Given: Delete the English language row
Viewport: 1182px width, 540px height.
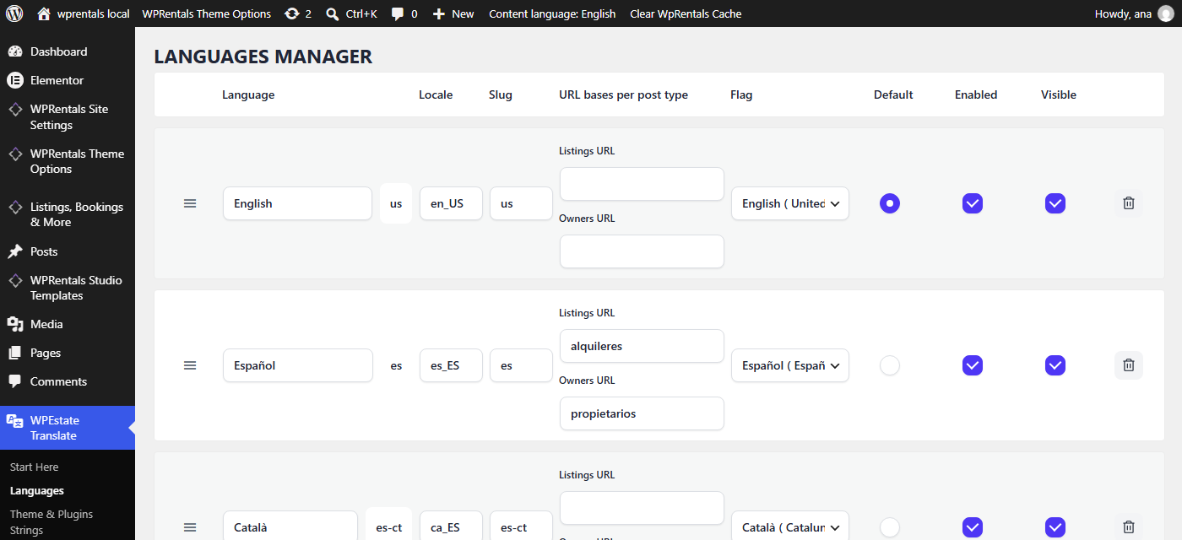Looking at the screenshot, I should click(1129, 203).
